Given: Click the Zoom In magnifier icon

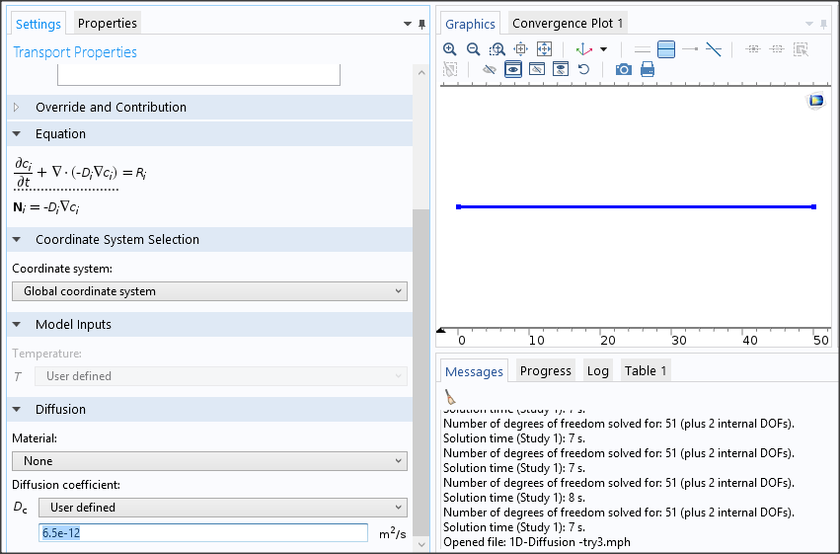Looking at the screenshot, I should [450, 48].
